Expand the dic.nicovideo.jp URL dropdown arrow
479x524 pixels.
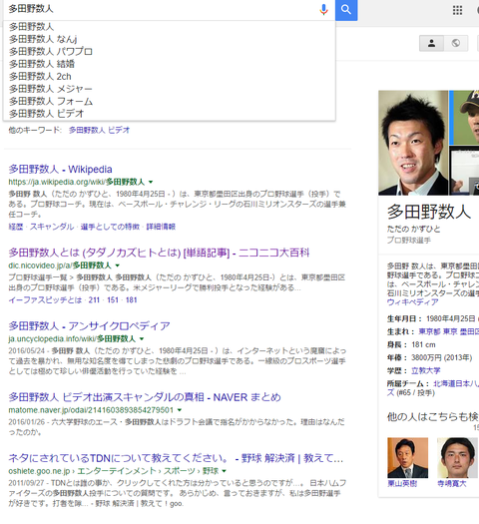point(117,265)
